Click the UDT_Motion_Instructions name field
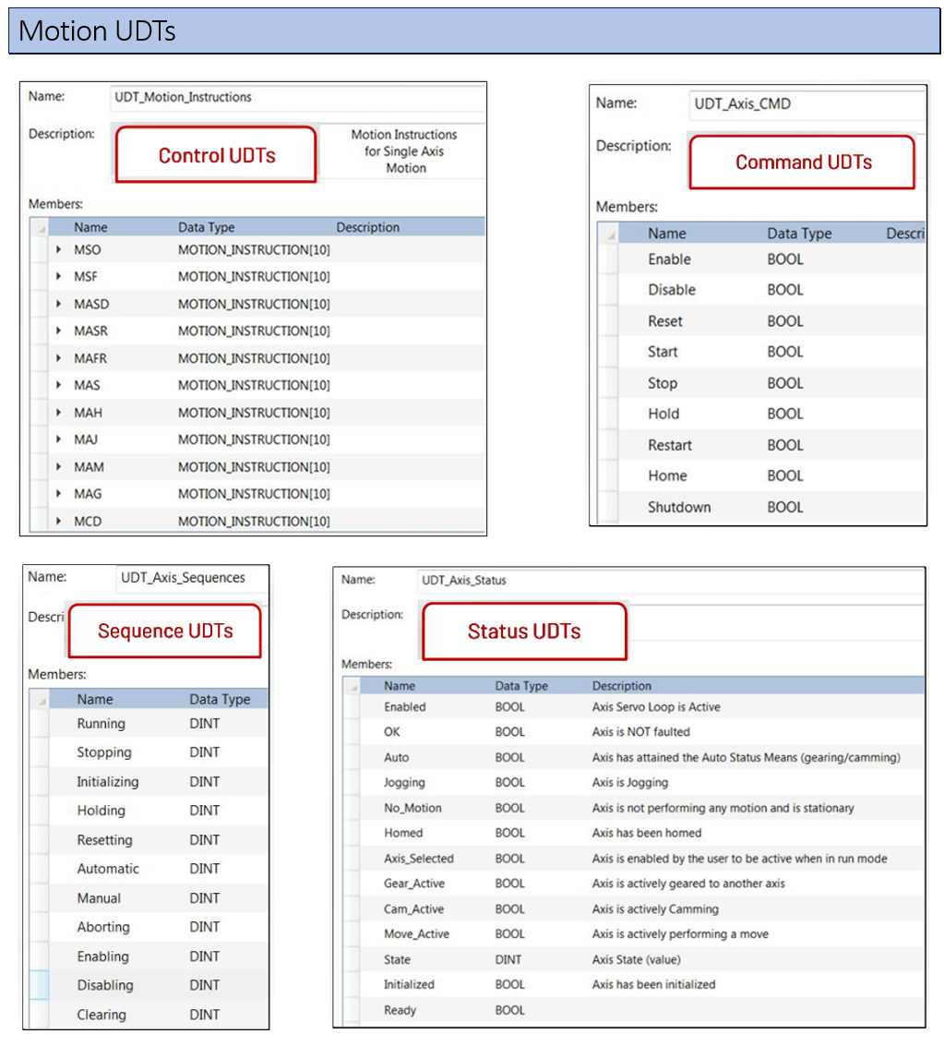 pyautogui.click(x=297, y=97)
